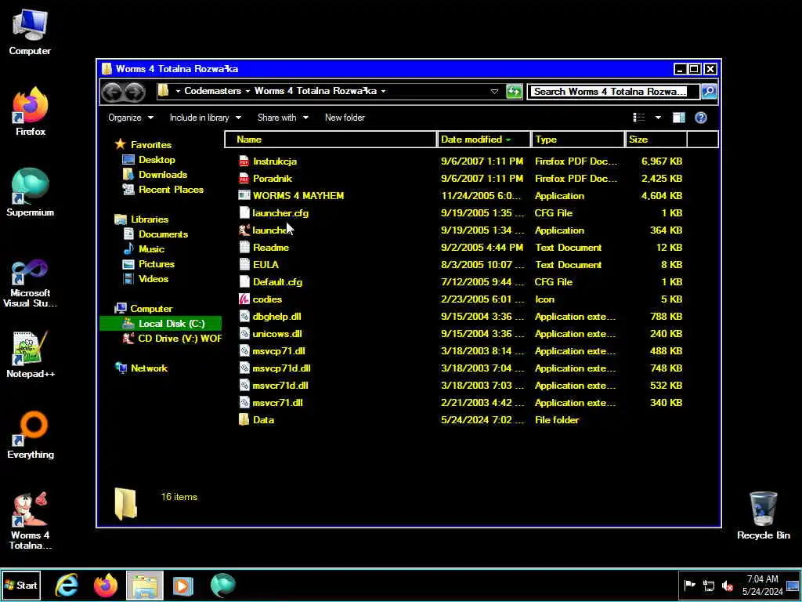Click the Back navigation arrow

click(112, 92)
